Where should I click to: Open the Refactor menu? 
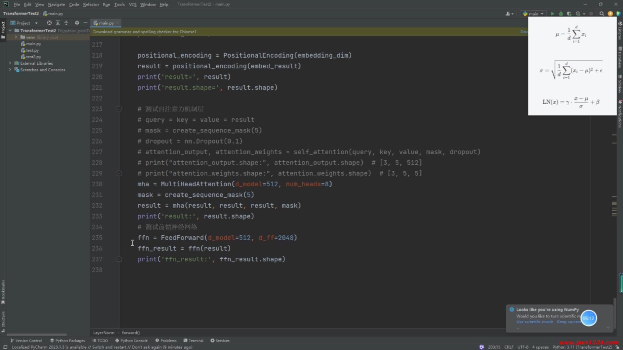[x=91, y=5]
